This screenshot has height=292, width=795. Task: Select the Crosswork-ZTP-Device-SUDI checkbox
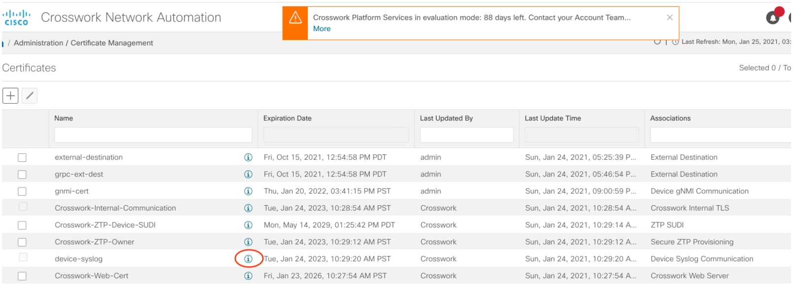click(22, 225)
